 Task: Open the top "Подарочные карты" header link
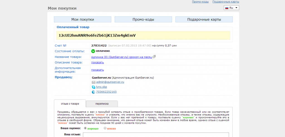(225, 2)
